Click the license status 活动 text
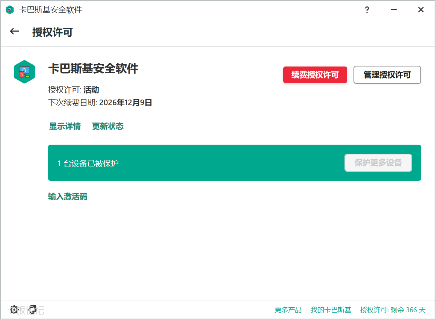 [x=86, y=90]
